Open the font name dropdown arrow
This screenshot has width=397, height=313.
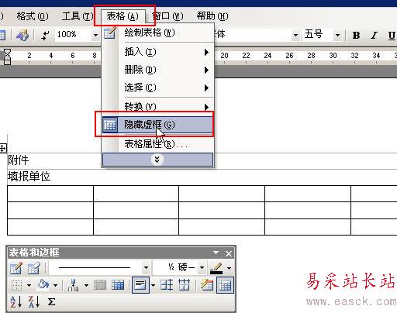coord(295,35)
